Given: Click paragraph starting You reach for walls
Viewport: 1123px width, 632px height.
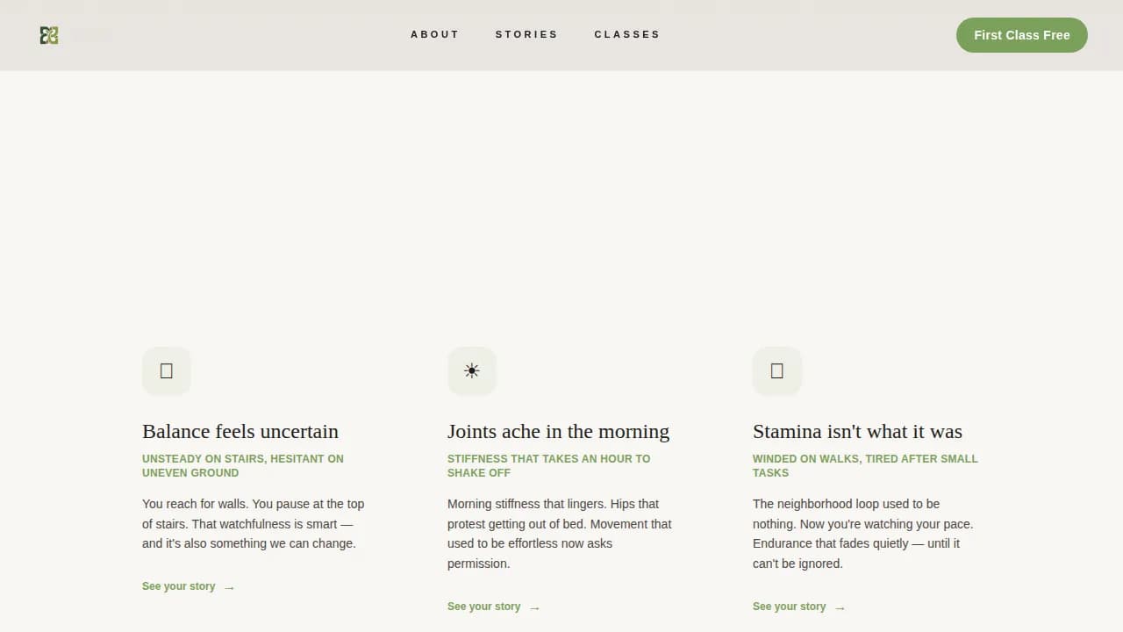Looking at the screenshot, I should tap(254, 524).
